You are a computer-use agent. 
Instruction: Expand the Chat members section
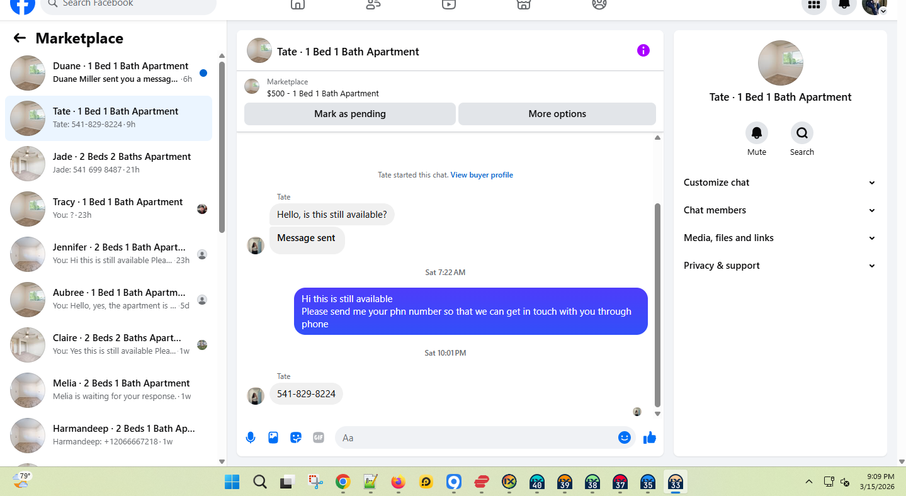(x=780, y=210)
